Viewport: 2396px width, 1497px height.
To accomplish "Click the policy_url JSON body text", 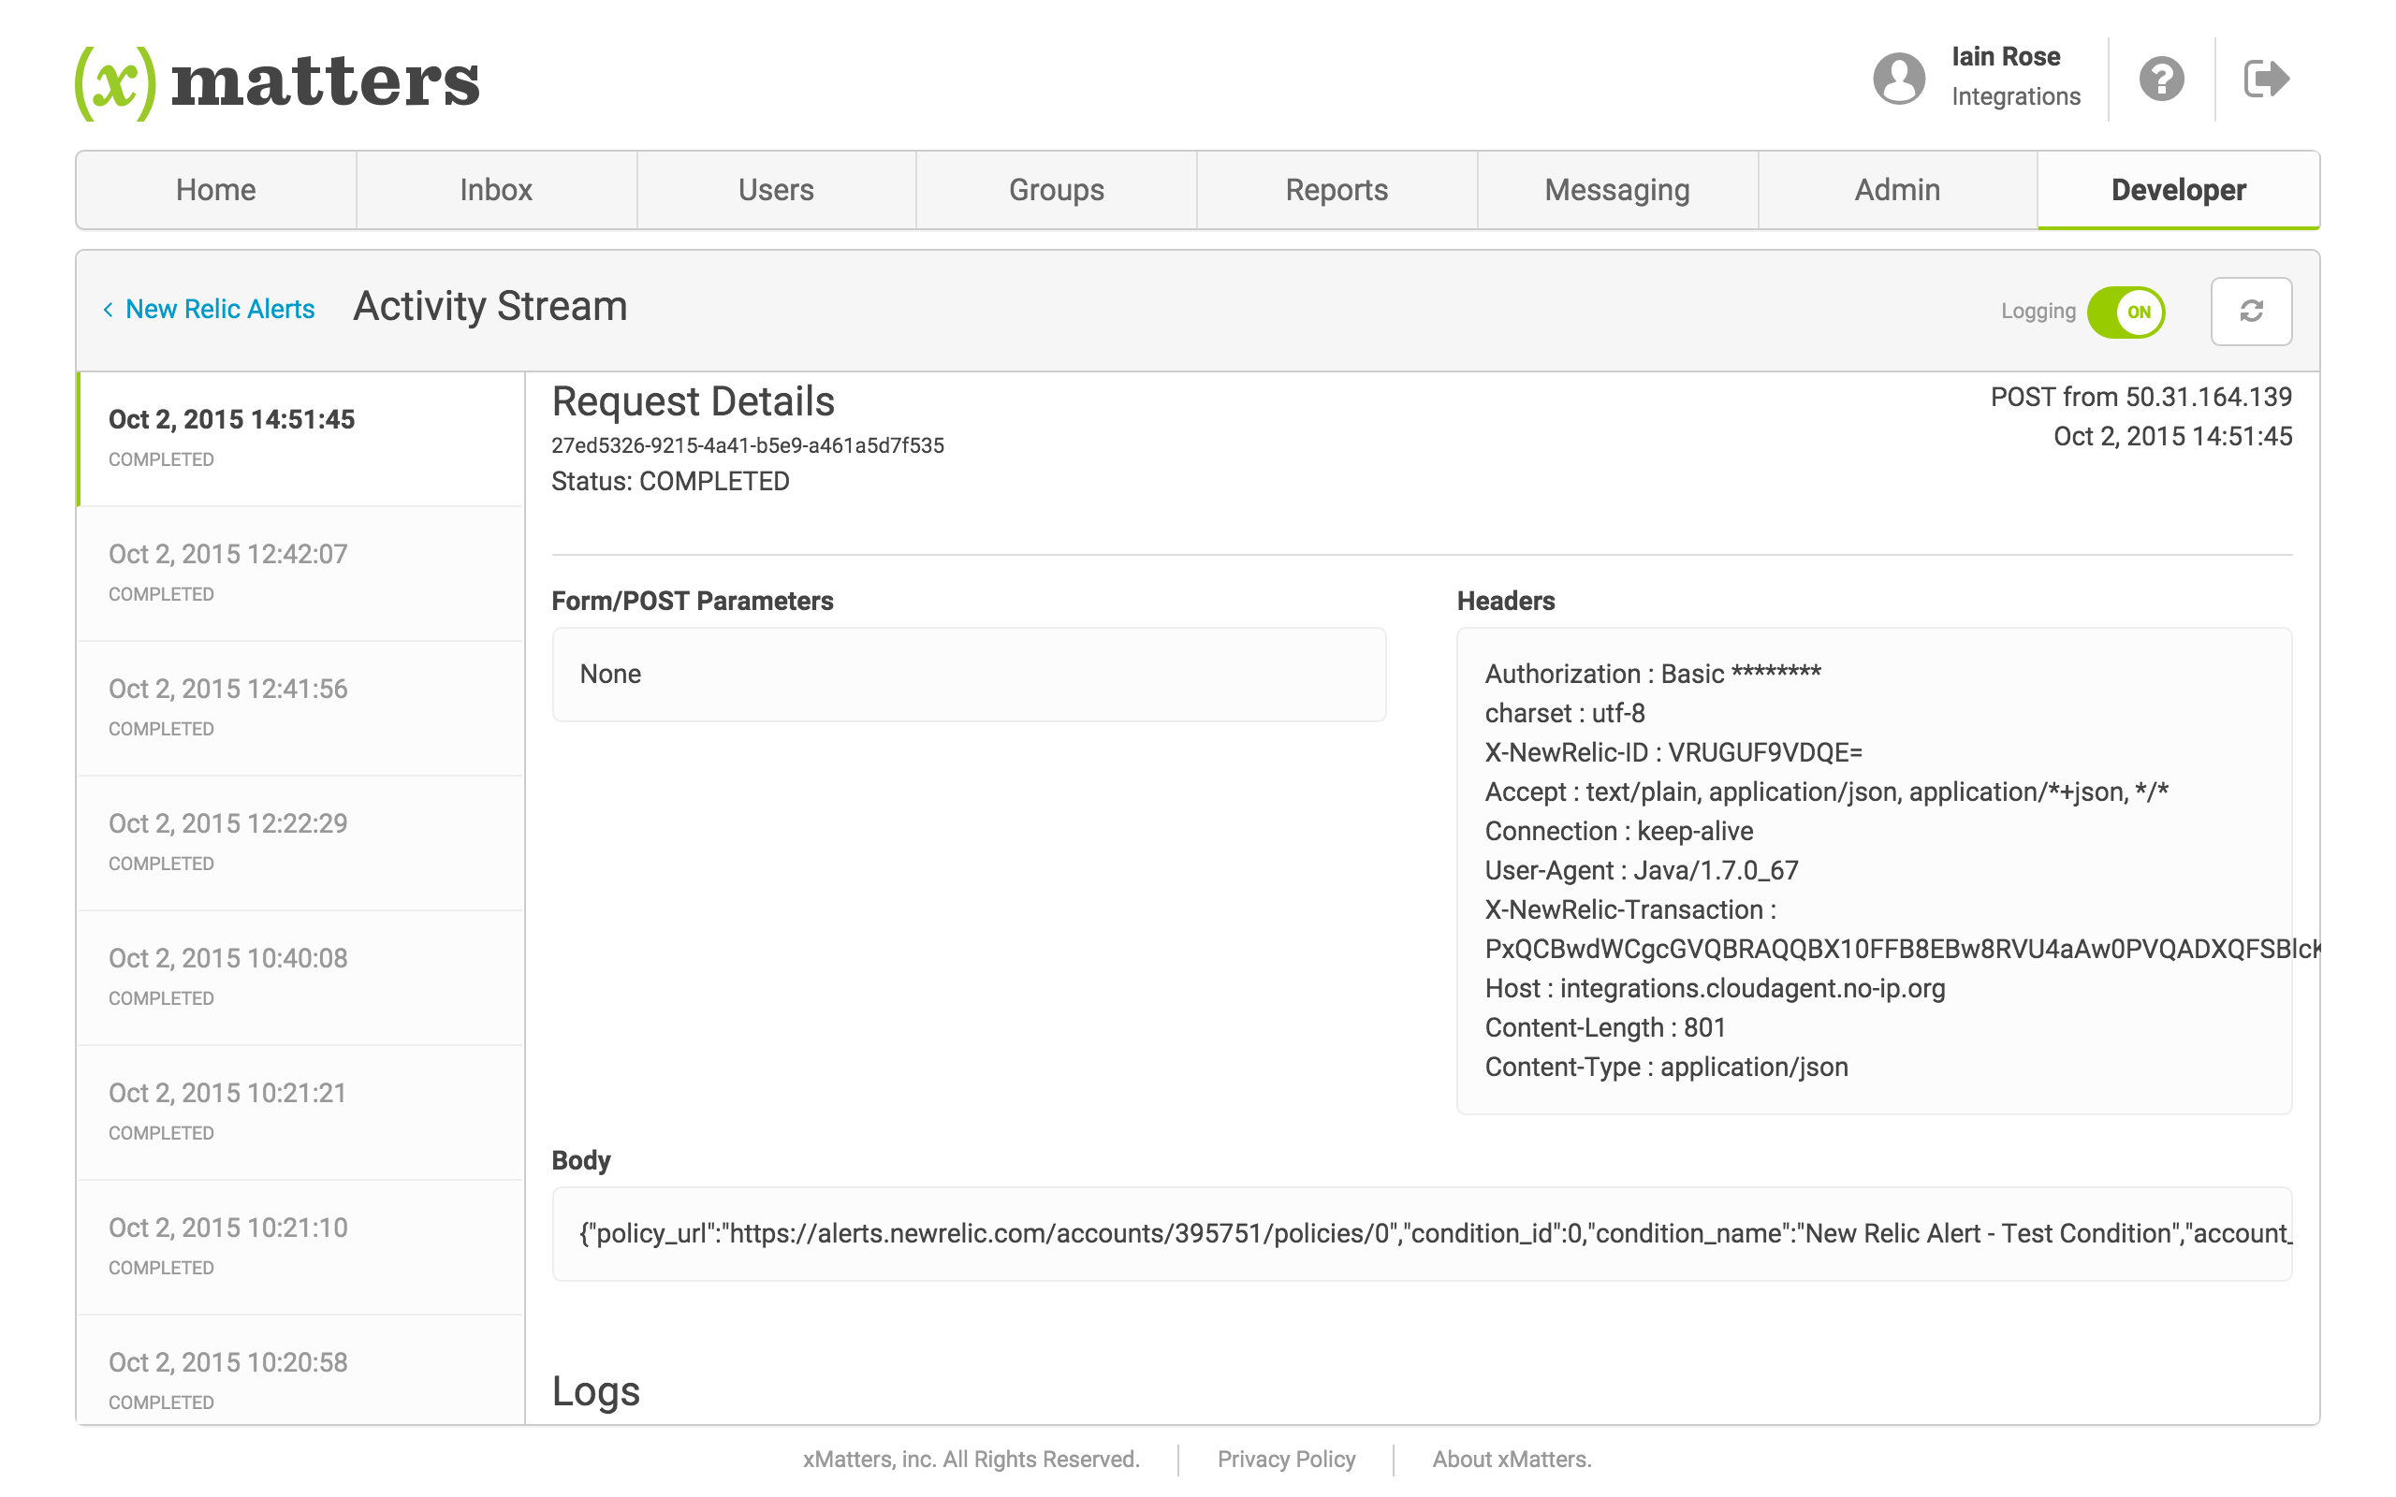I will (1435, 1234).
